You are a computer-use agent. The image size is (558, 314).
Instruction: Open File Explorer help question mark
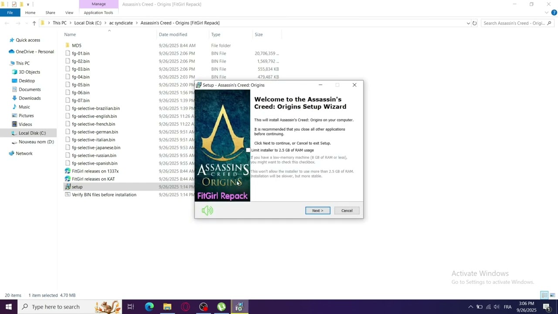pyautogui.click(x=554, y=13)
